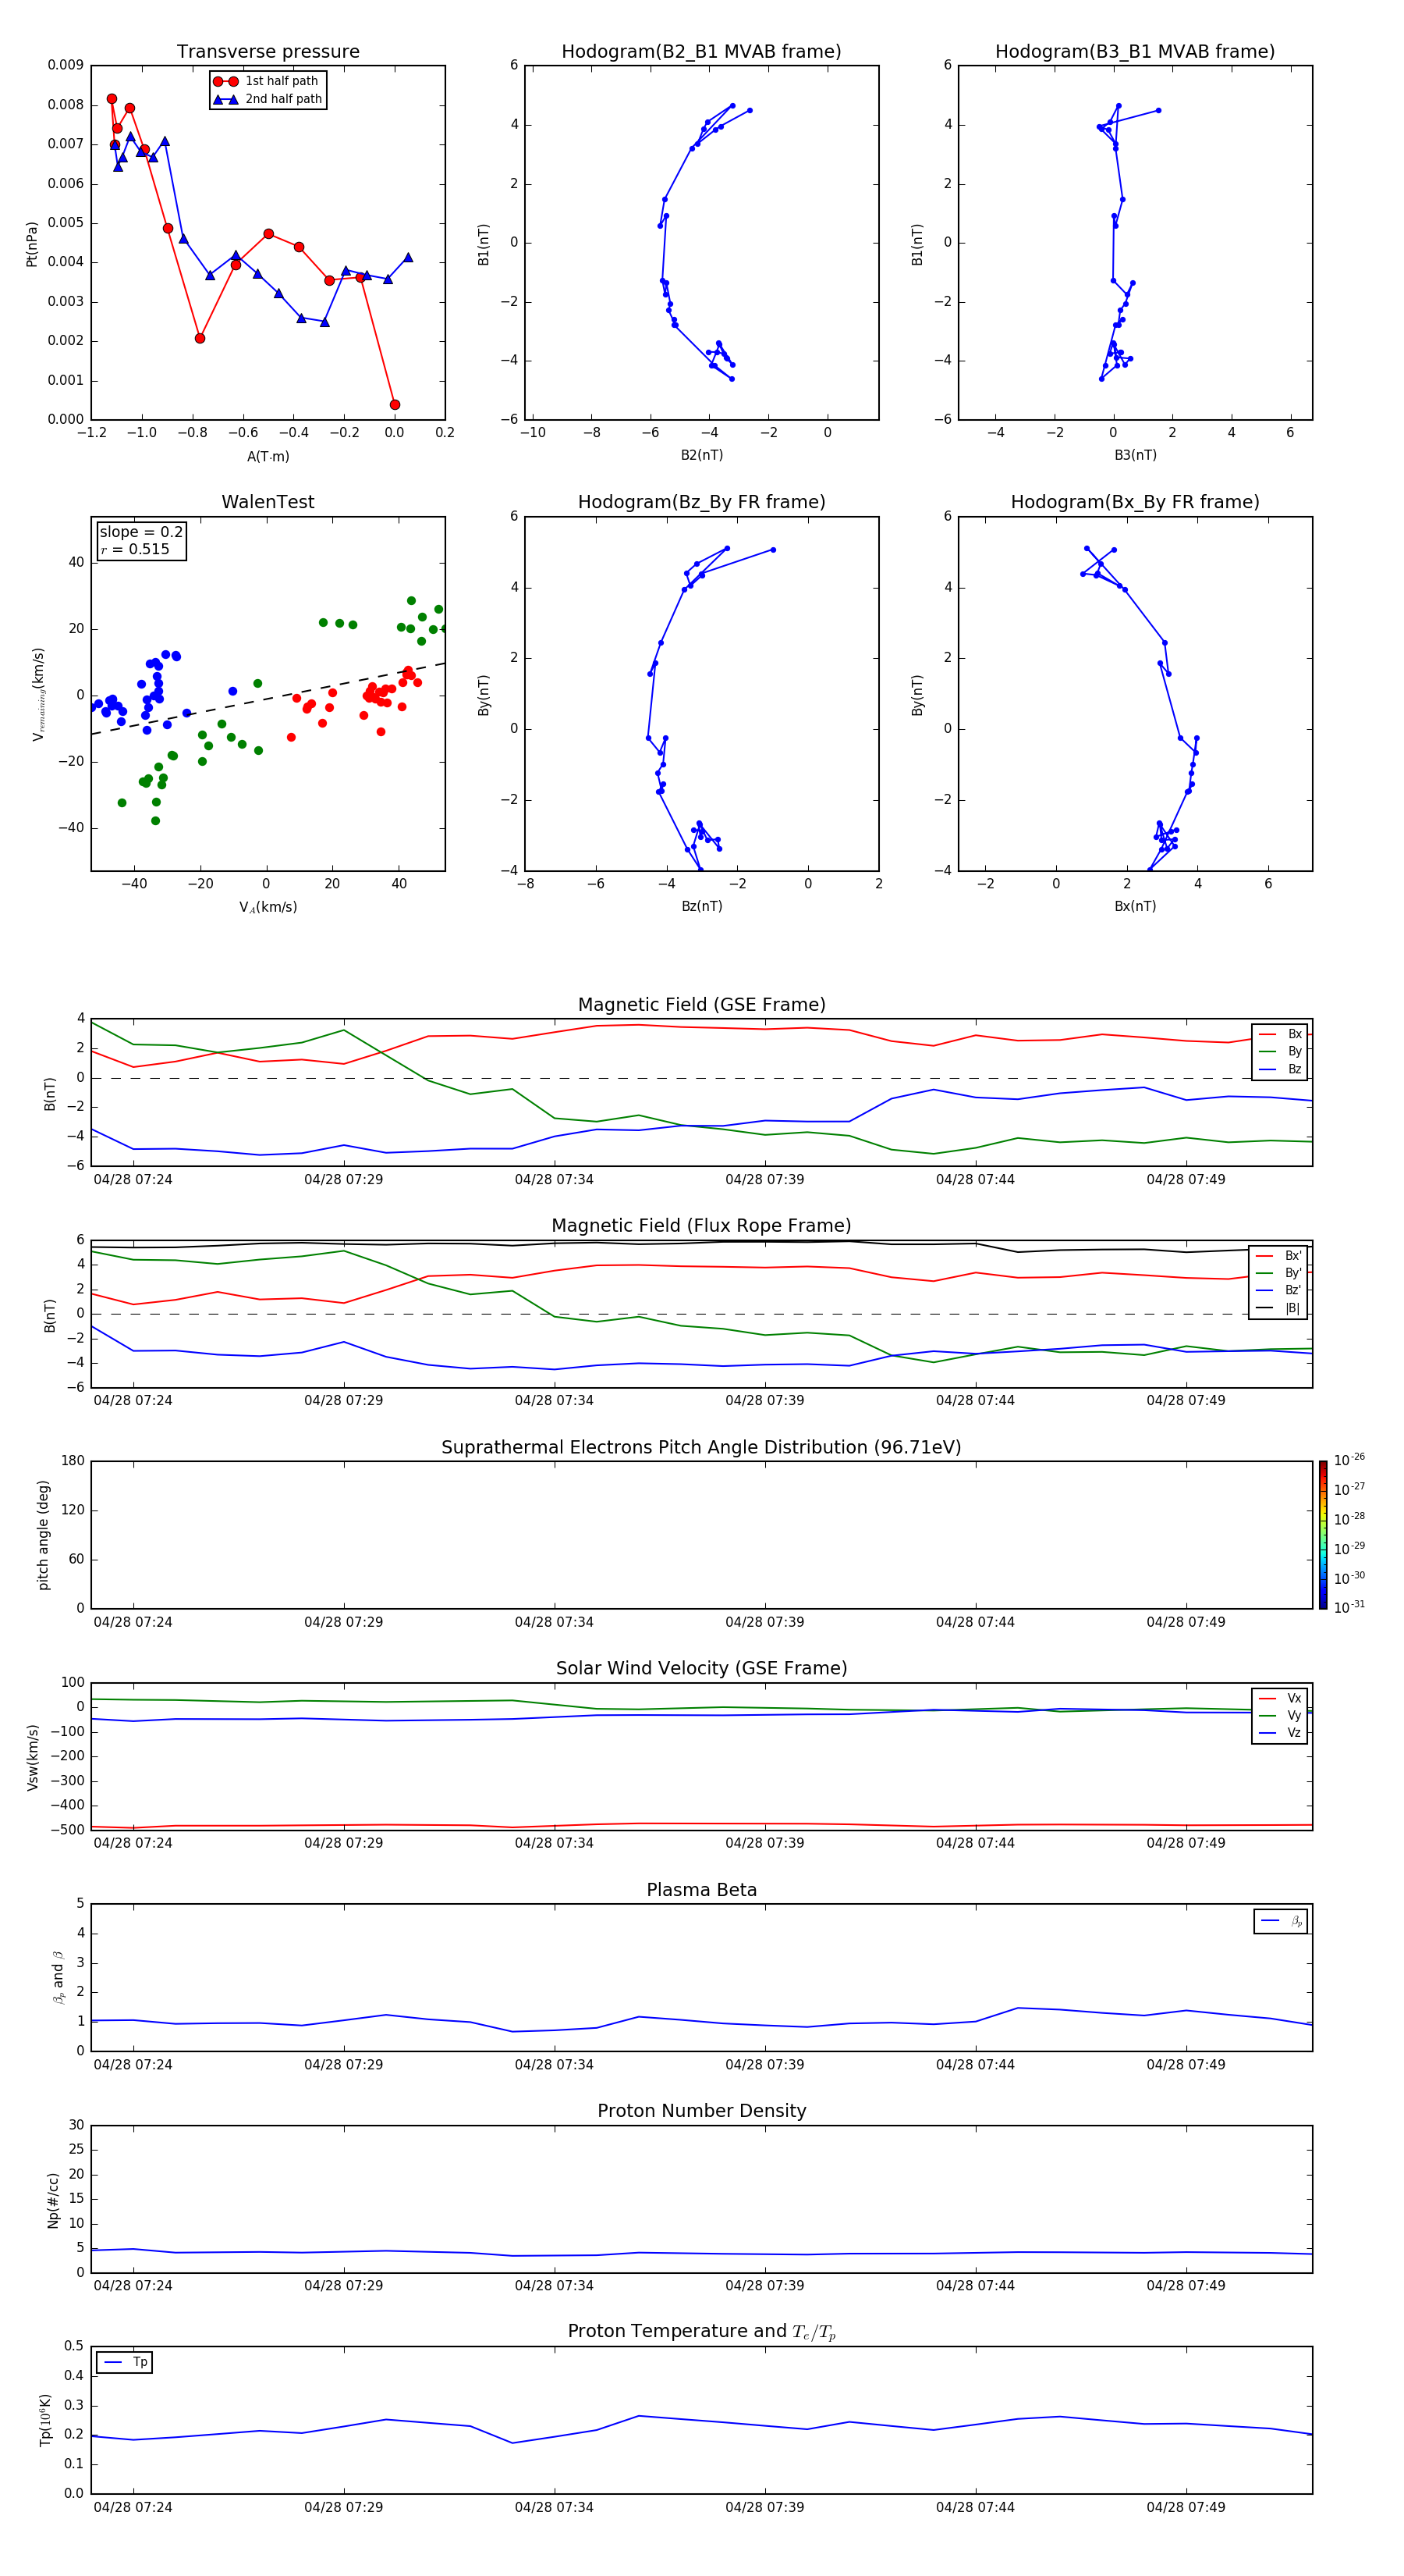Select the Suprathermal Electrons Pitch Angle Distribution title
This screenshot has height=2576, width=1404.
701,1448
